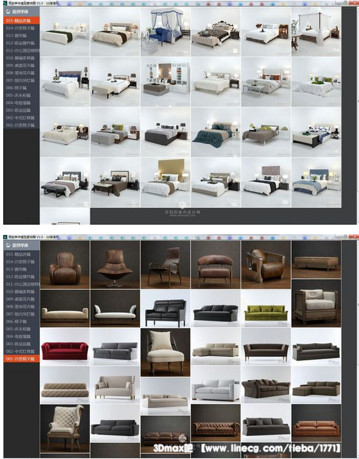Select 007 pendant lamp category in bottom window
This screenshot has width=359, height=459.
21,314
